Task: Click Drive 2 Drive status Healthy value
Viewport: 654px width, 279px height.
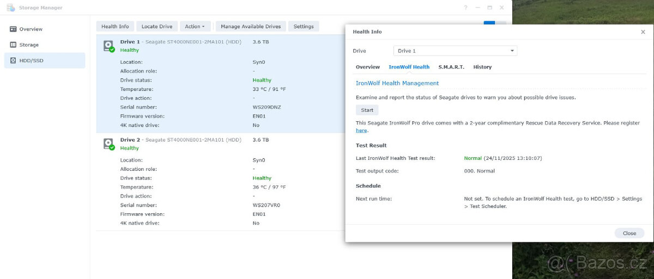Action: tap(262, 178)
